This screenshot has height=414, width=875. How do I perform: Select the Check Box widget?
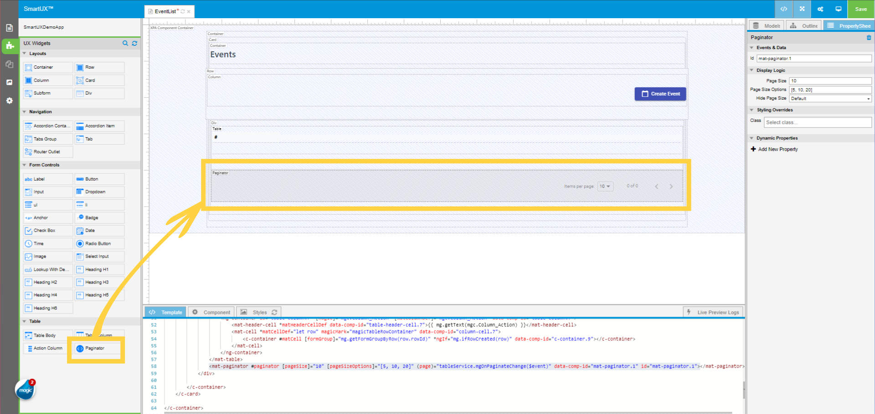(48, 231)
